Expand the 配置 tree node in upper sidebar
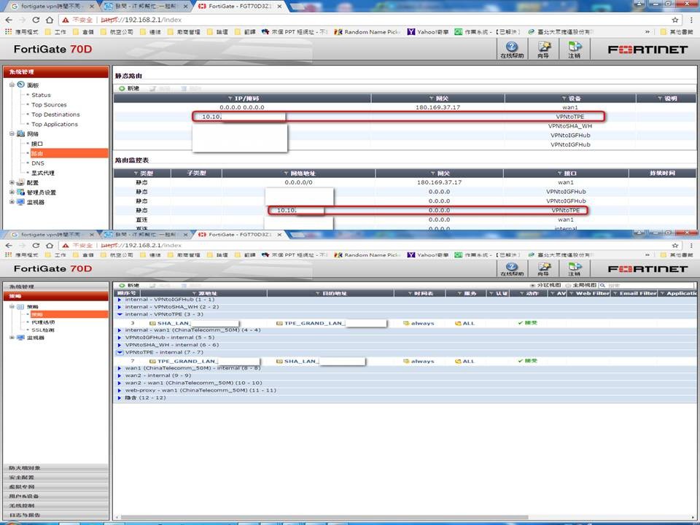Screen dimensions: 700x525 click(x=12, y=182)
